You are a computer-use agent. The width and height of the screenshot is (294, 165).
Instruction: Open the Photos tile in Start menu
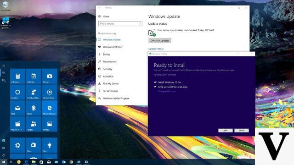click(x=50, y=124)
